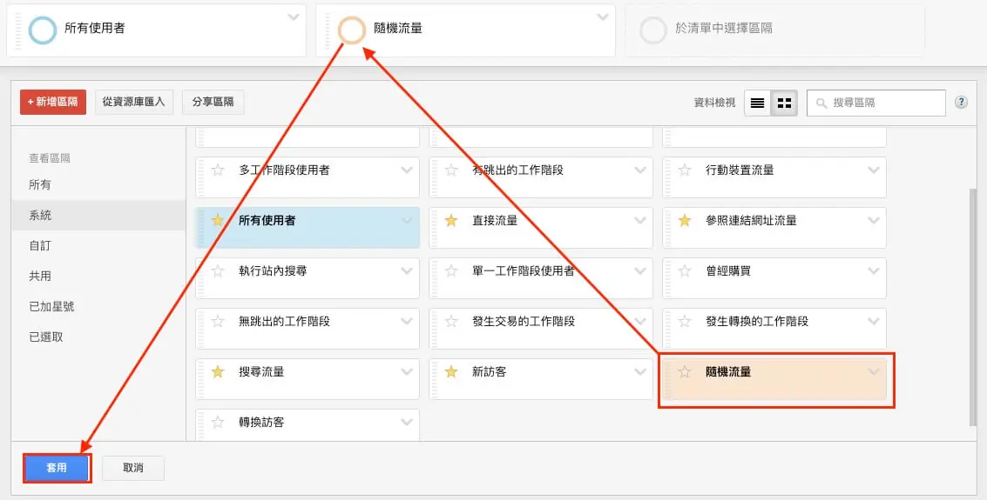Select the 單一工作階段使用者 segment text
The height and width of the screenshot is (500, 987).
[x=524, y=271]
